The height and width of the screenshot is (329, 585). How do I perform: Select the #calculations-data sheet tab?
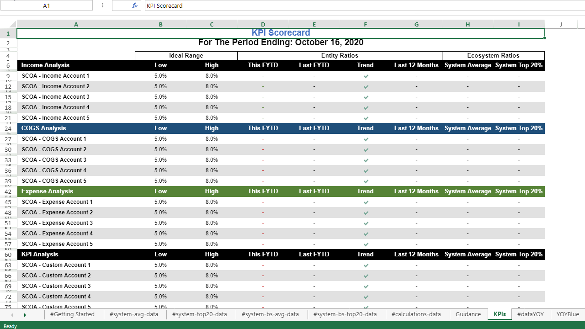point(416,314)
